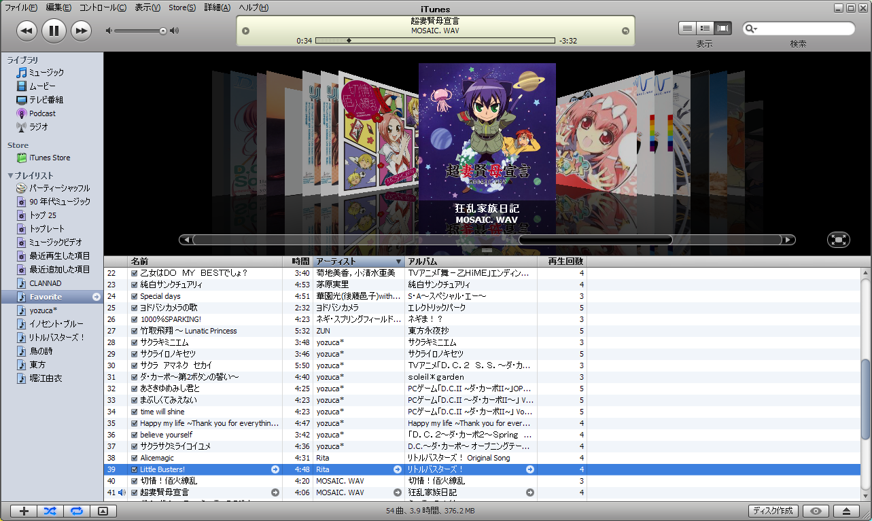Click the arrow next to Favorite playlist

click(97, 297)
